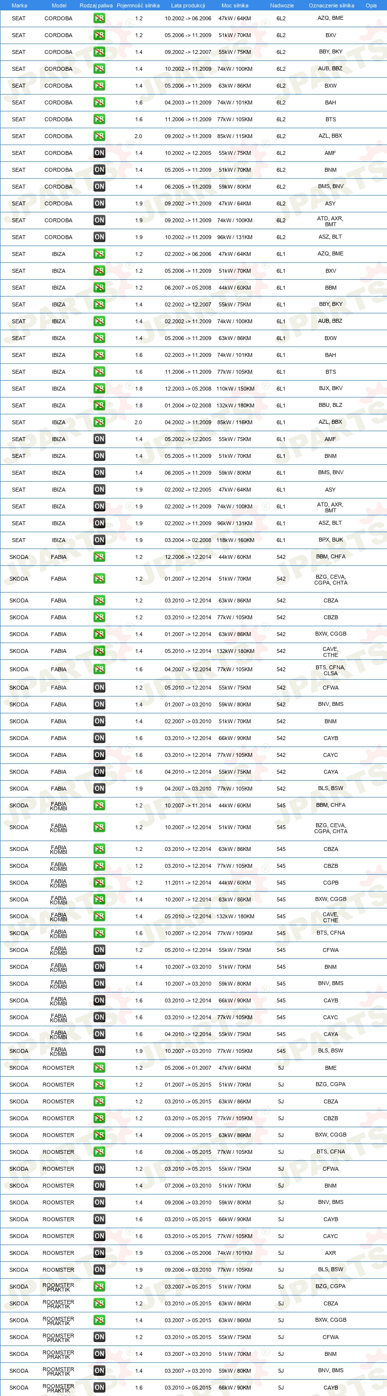Click petrol icon in Fabia BTS, CFNA, CLSA row

(x=99, y=669)
